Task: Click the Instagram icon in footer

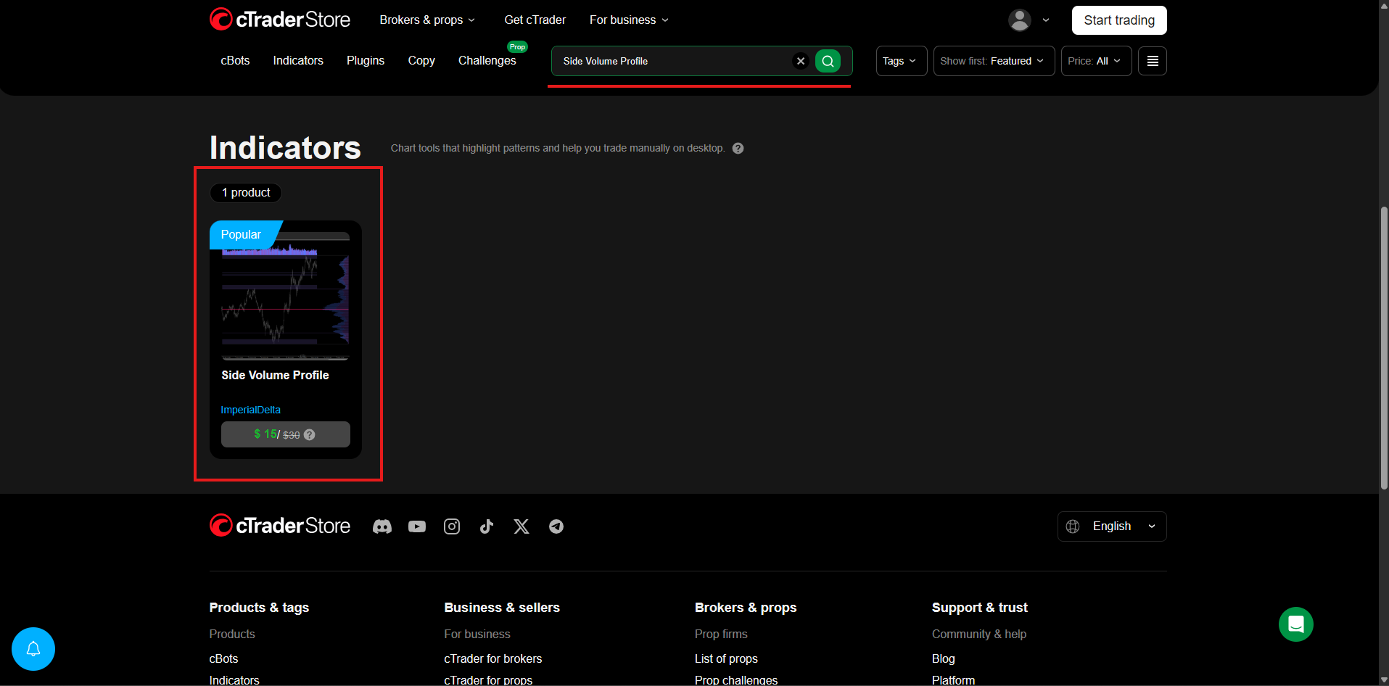Action: 451,526
